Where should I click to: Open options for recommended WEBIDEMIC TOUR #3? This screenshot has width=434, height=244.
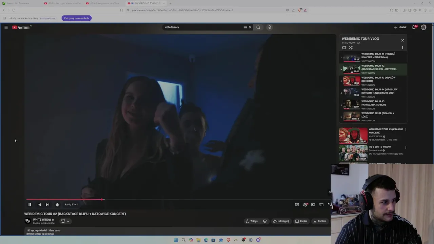(x=406, y=130)
